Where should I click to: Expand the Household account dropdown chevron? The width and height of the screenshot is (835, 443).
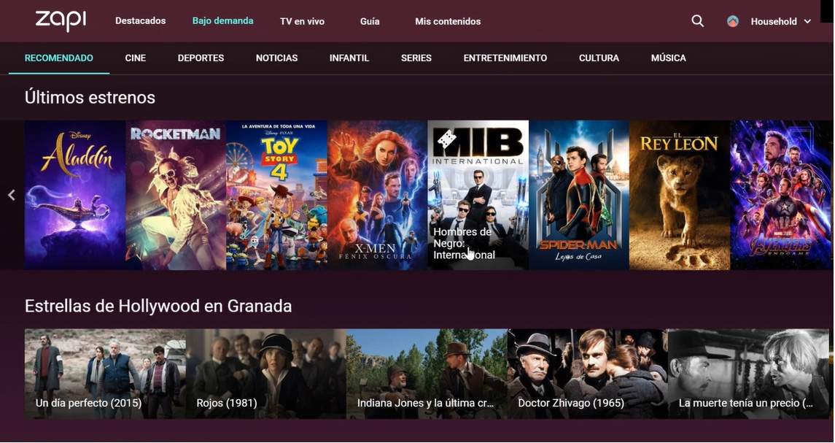point(807,21)
